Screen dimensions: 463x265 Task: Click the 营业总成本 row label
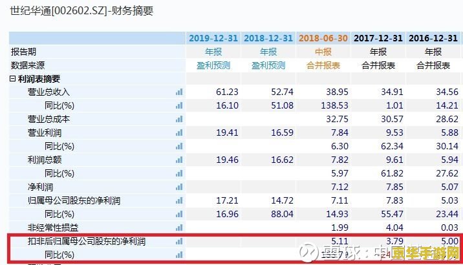48,119
